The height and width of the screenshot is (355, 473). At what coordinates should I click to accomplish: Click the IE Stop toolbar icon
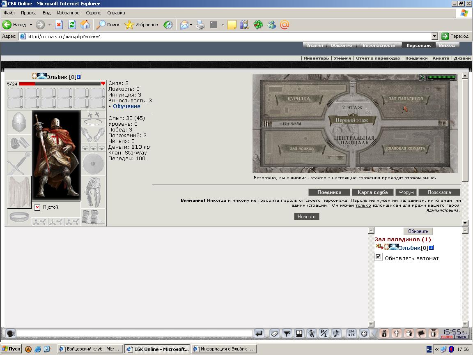pos(59,25)
